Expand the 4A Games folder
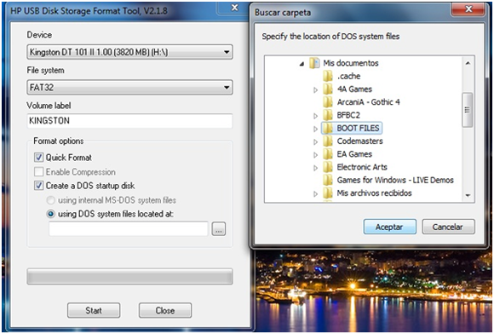 tap(315, 89)
